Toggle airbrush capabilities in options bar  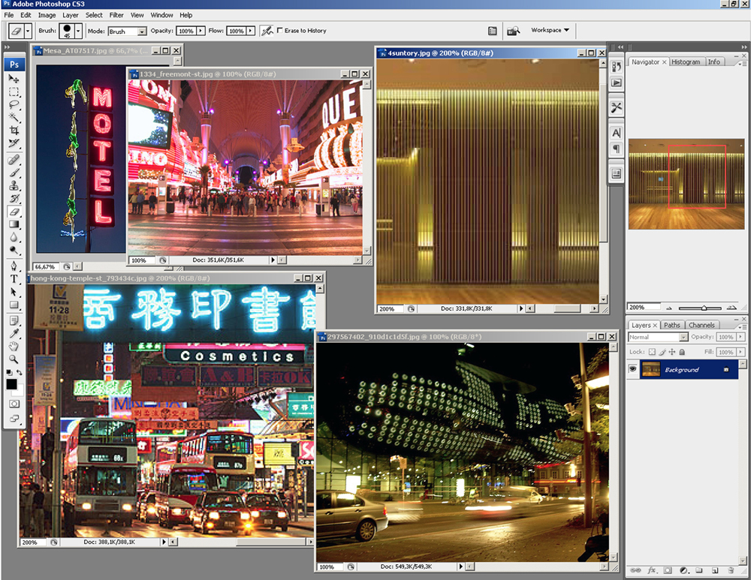pyautogui.click(x=267, y=31)
